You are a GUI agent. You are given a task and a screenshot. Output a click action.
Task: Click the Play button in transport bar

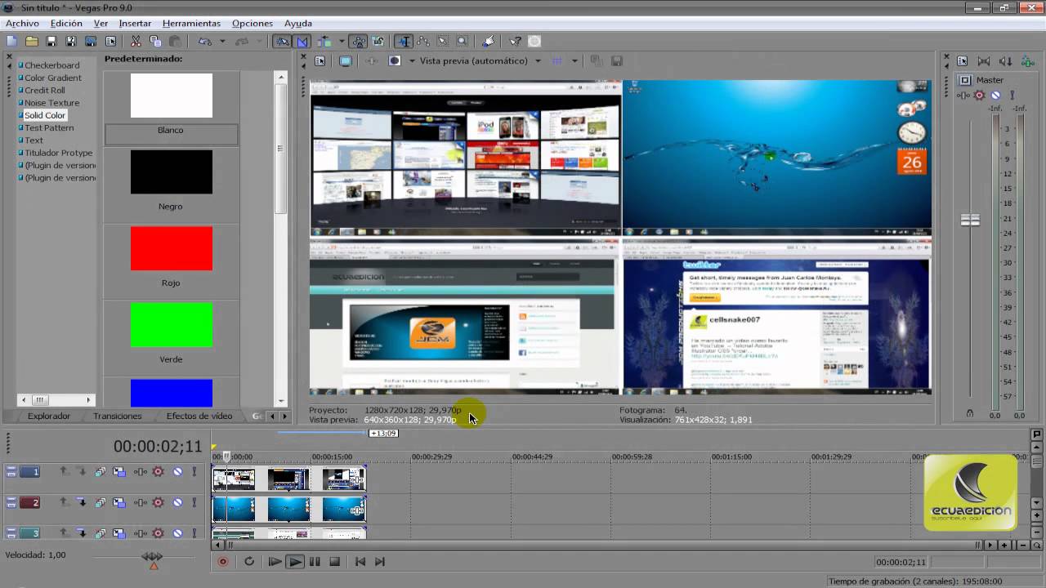[x=295, y=561]
